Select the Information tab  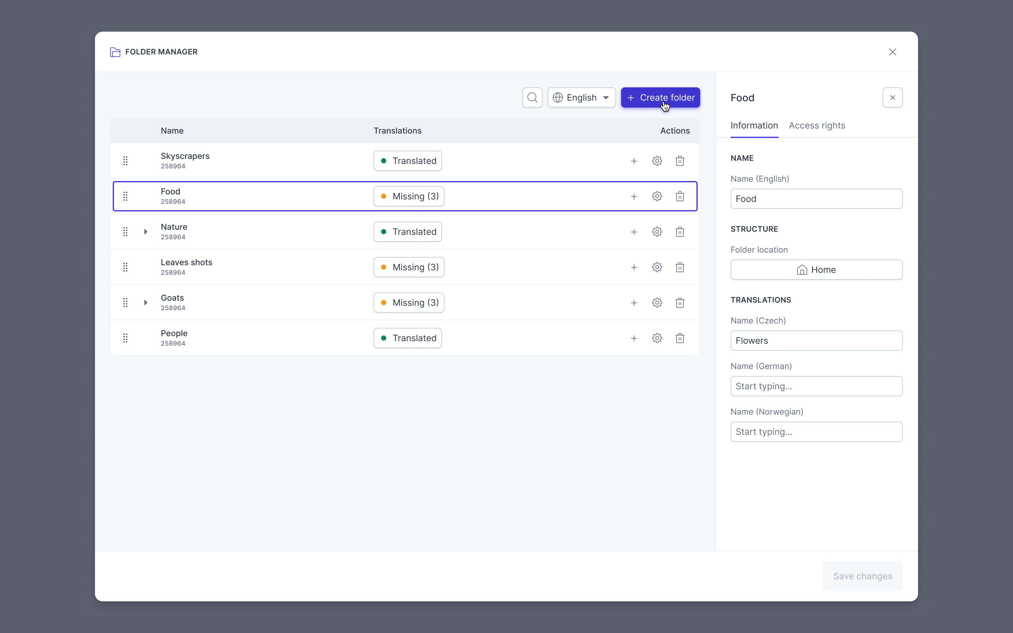pyautogui.click(x=753, y=125)
